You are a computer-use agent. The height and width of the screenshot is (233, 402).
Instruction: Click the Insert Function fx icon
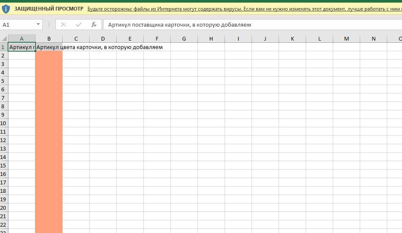[94, 25]
